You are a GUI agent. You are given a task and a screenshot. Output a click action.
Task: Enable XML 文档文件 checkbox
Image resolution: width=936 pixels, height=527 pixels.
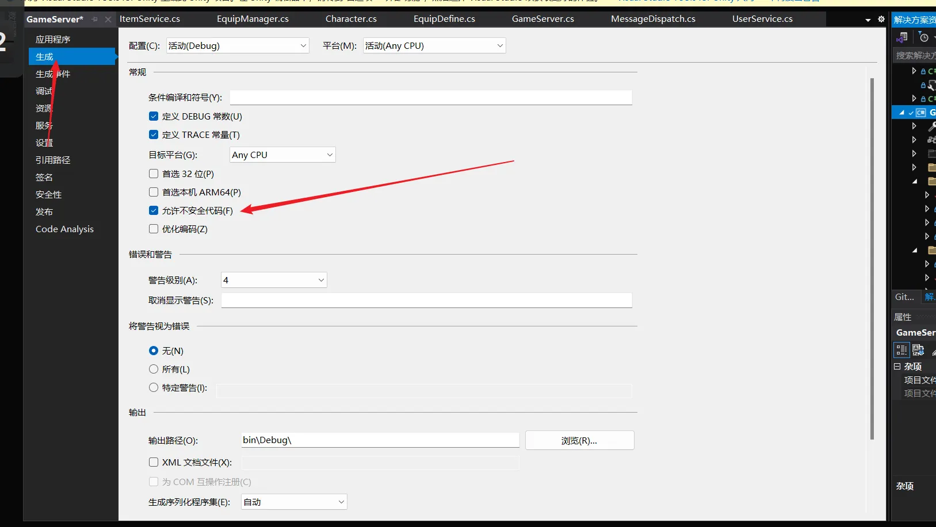pyautogui.click(x=154, y=462)
